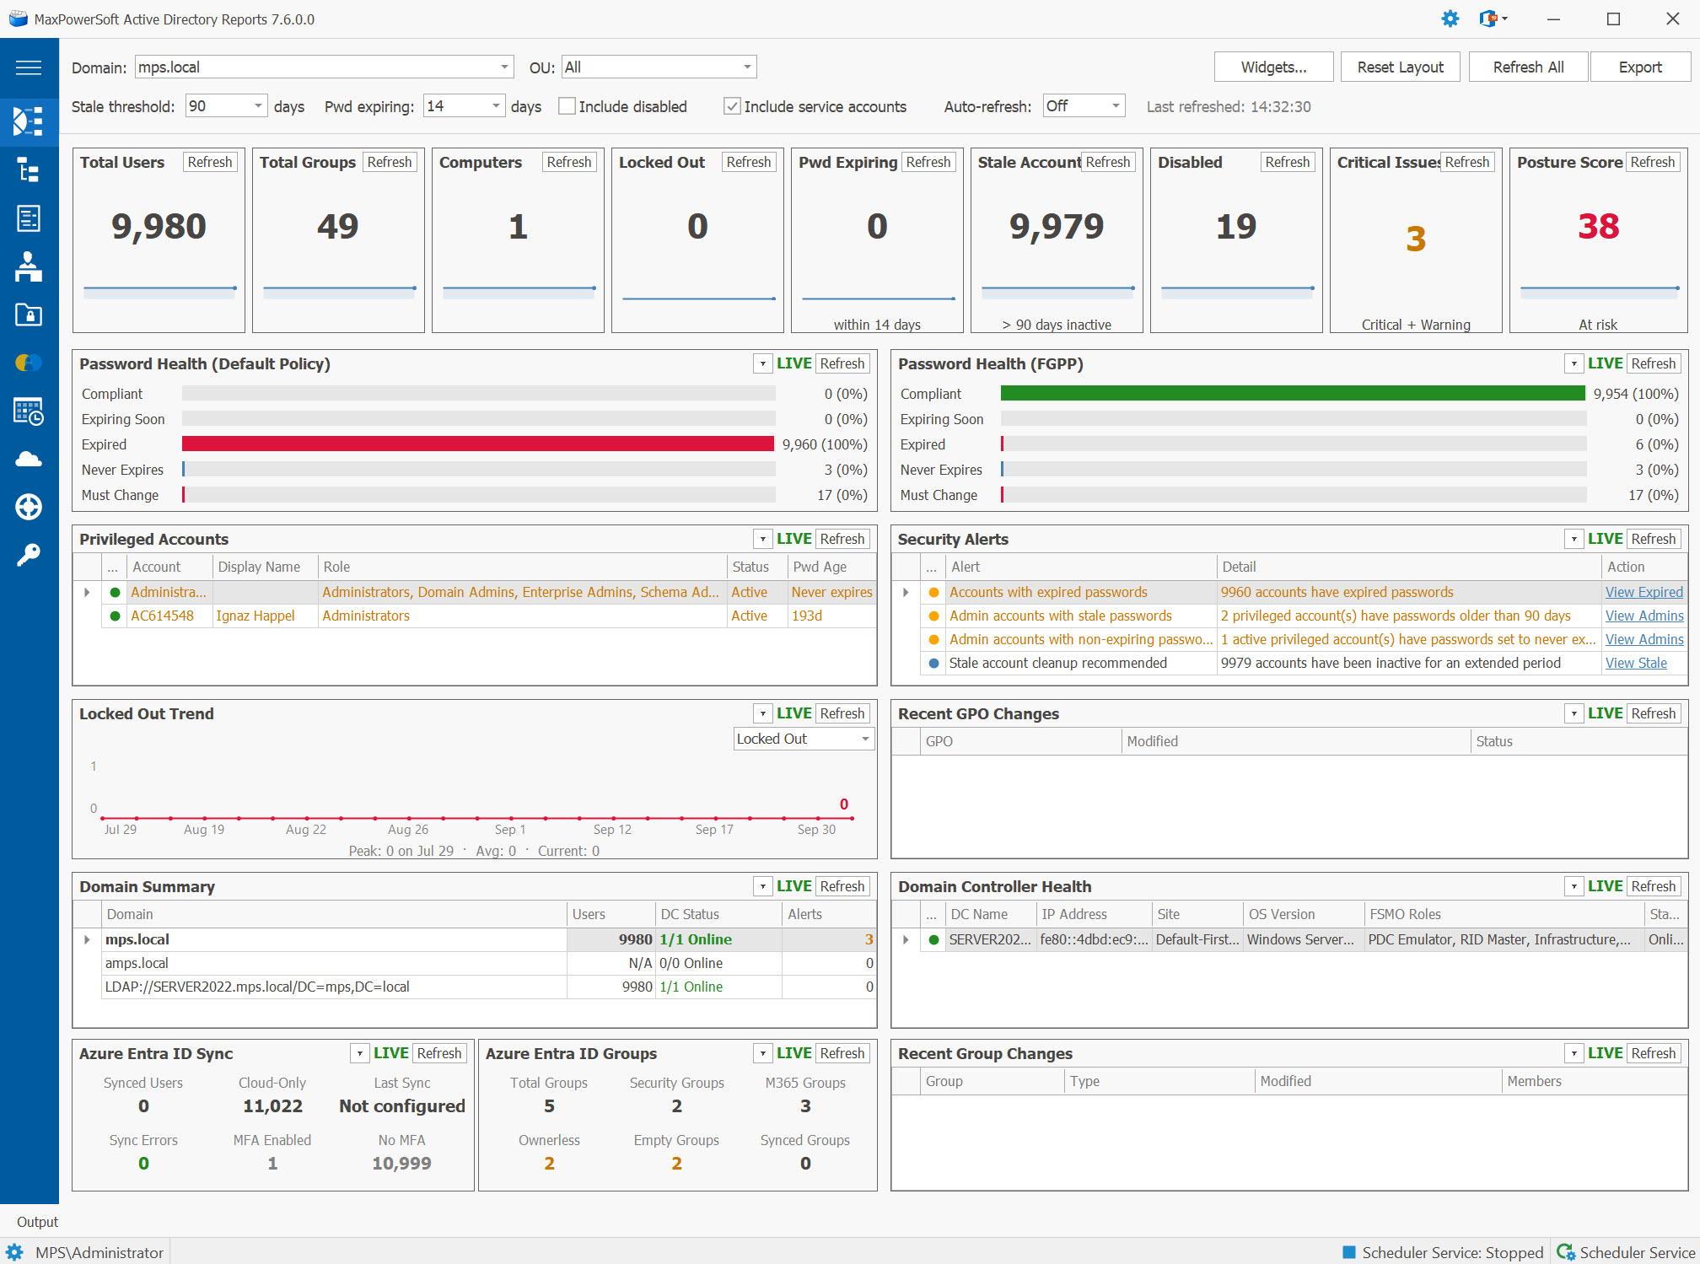Click the yellow and blue user compare icon

29,363
